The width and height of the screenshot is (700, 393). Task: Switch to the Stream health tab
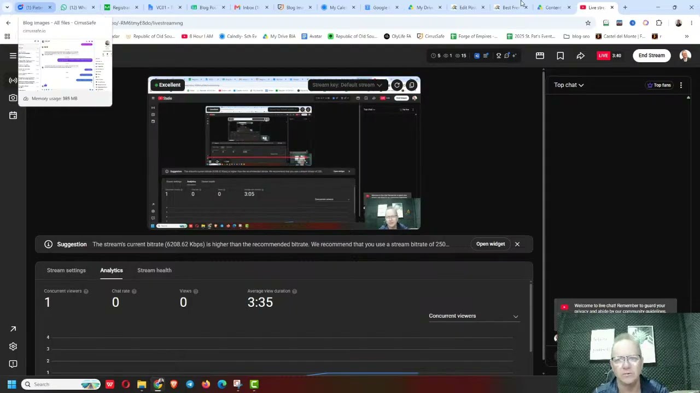154,270
